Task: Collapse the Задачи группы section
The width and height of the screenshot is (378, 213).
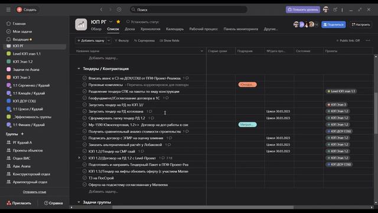Action: click(x=79, y=202)
